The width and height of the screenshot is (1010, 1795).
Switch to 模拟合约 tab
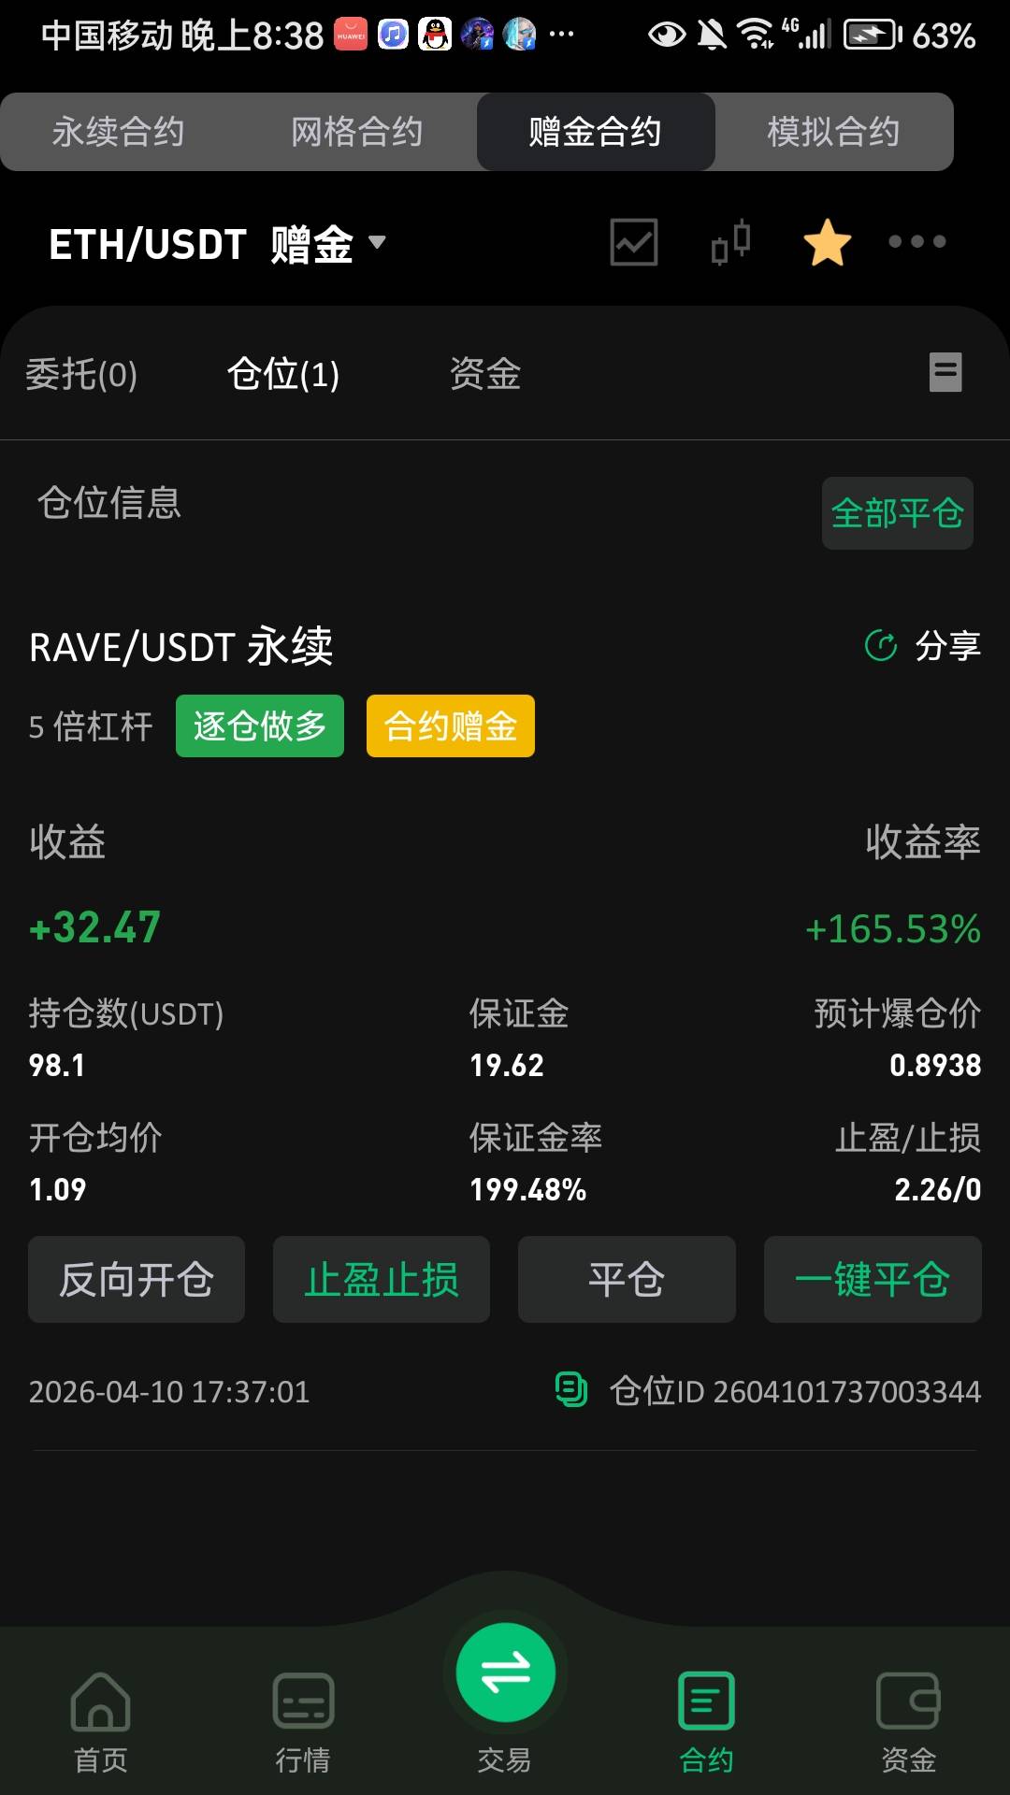pos(833,132)
